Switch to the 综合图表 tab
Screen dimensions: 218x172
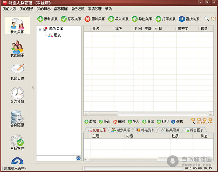click(x=194, y=130)
